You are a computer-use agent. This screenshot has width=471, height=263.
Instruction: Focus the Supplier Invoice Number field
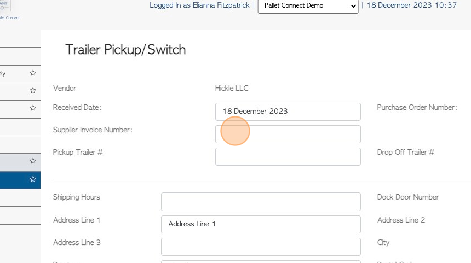tap(288, 134)
